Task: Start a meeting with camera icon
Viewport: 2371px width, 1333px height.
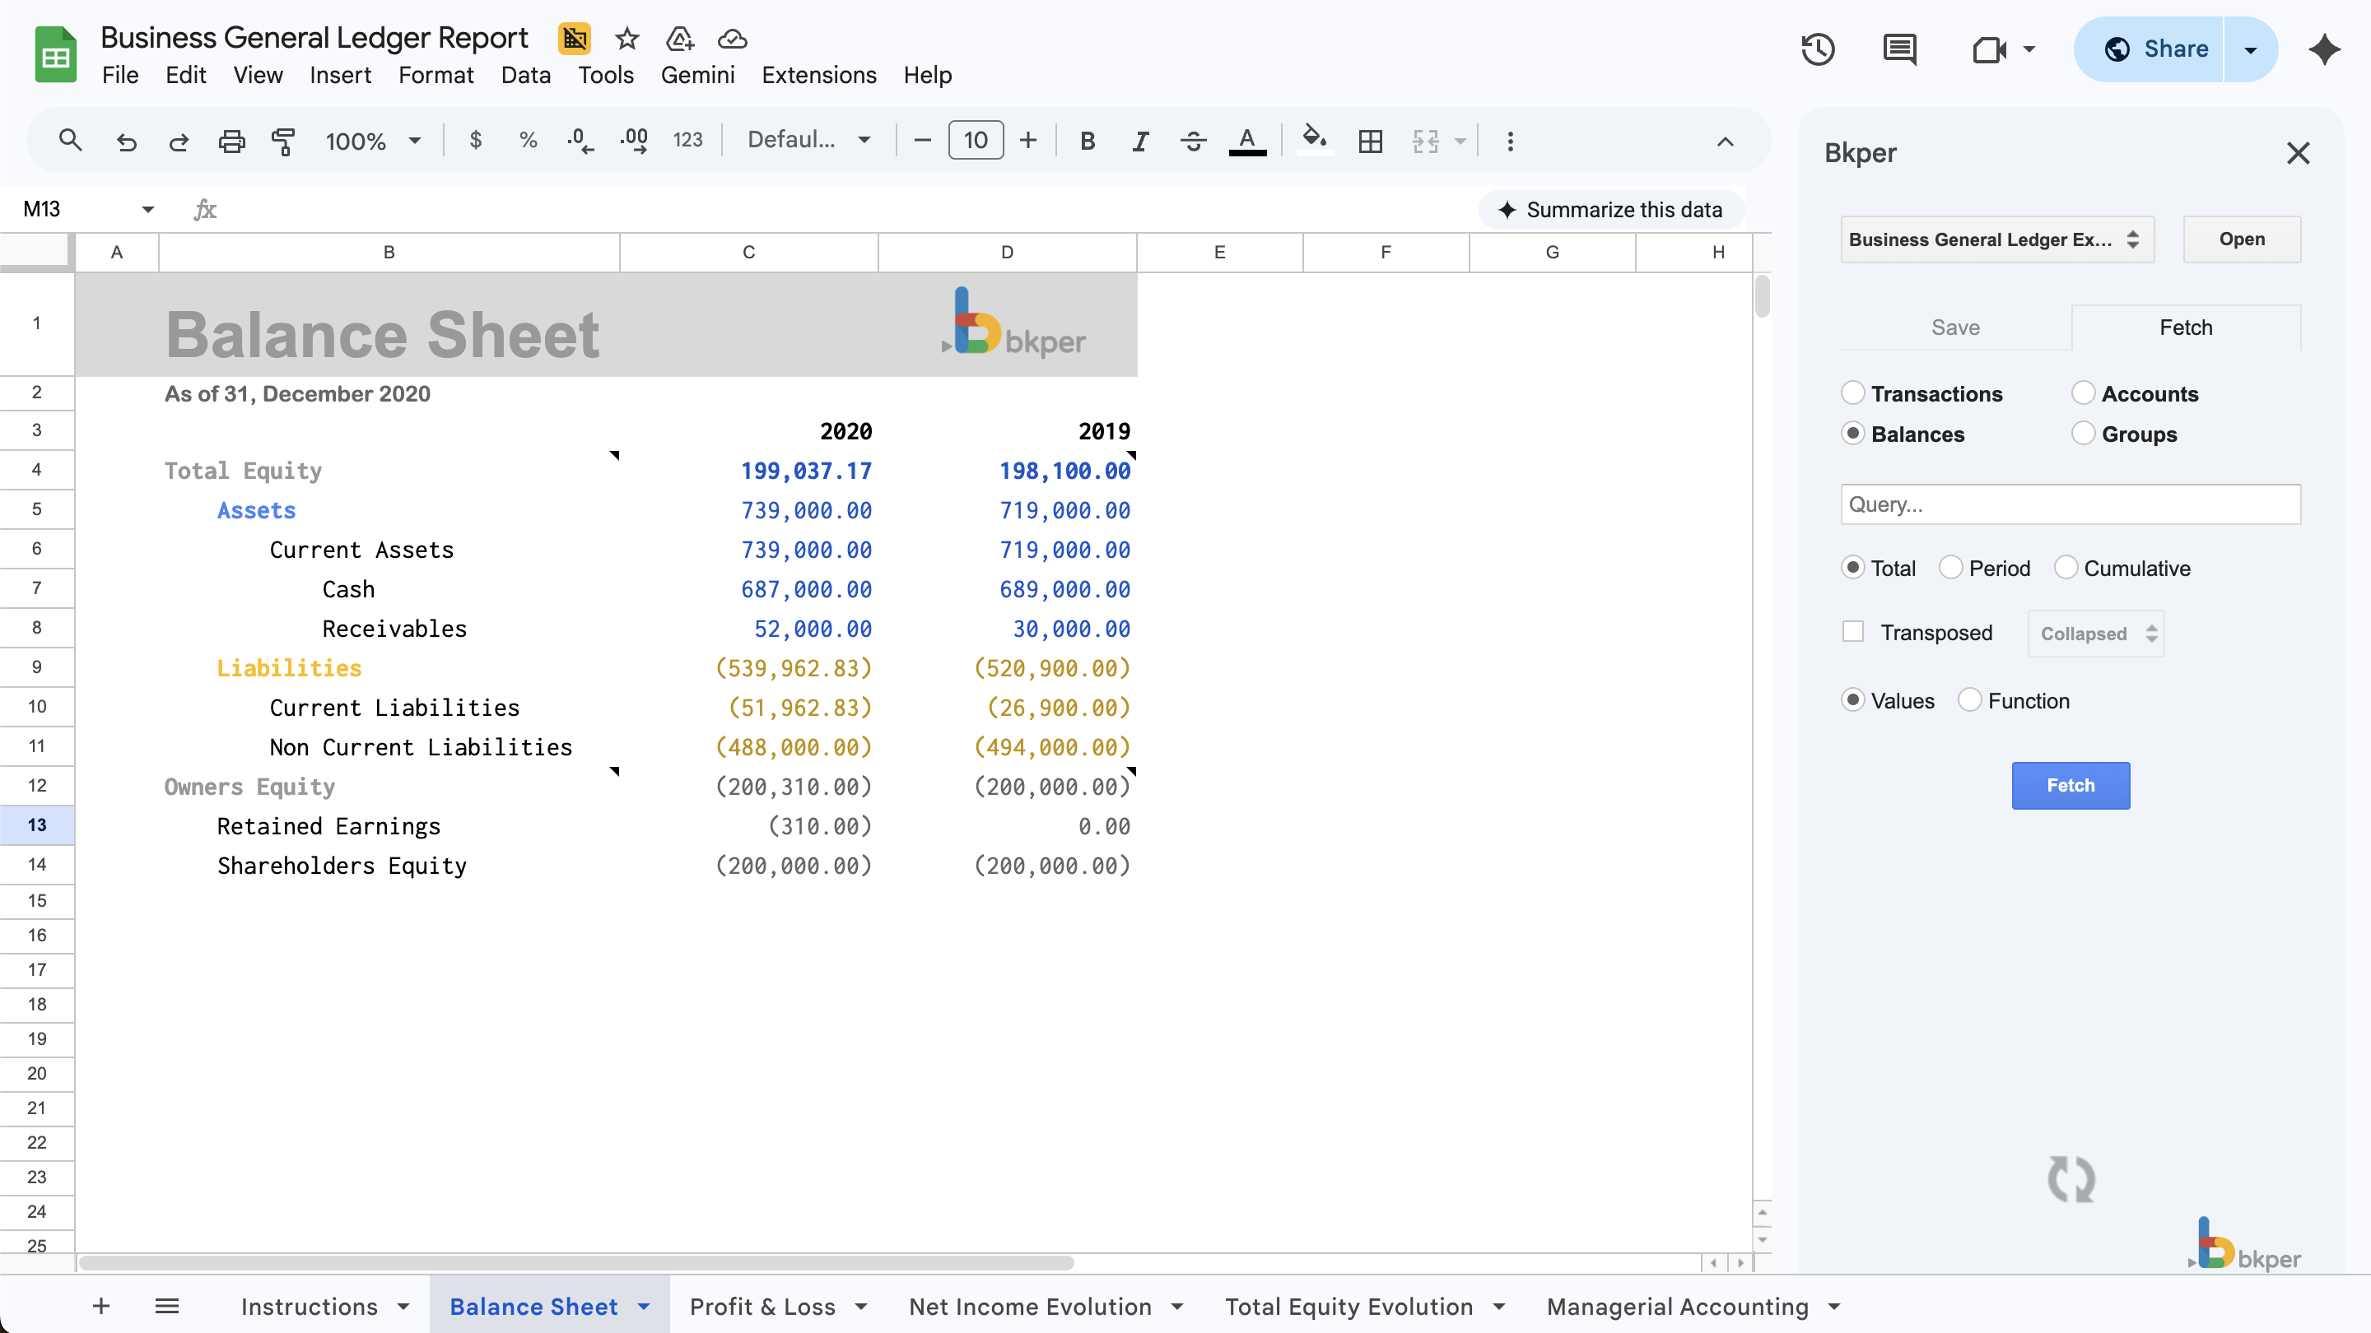Action: (1989, 49)
